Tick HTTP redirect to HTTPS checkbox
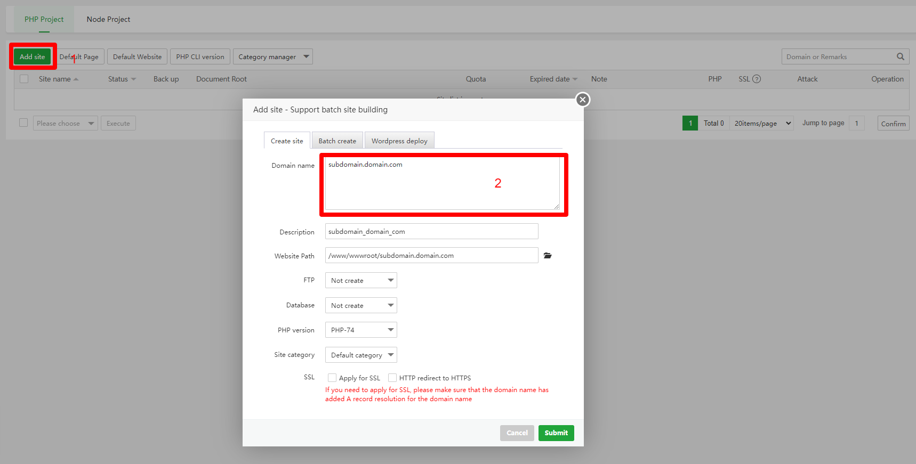 (x=392, y=378)
